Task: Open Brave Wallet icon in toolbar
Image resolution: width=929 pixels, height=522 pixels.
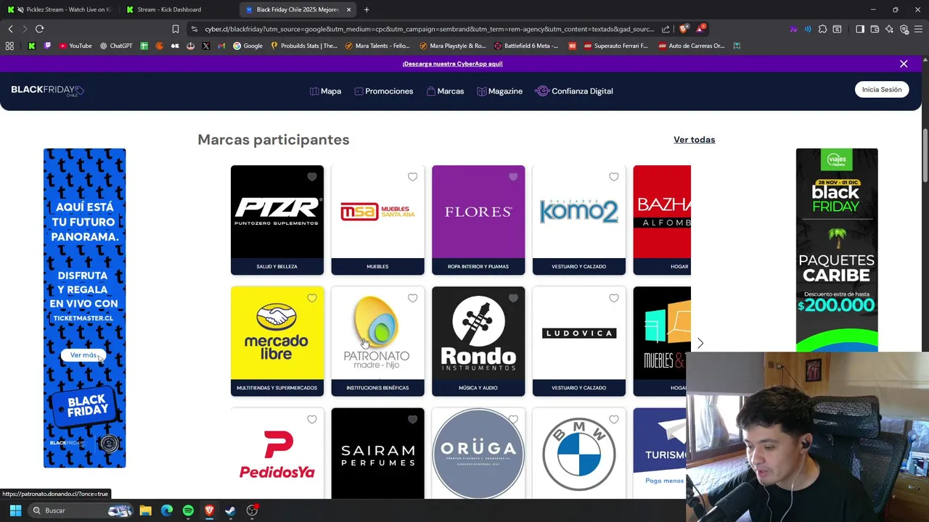Action: (x=875, y=29)
